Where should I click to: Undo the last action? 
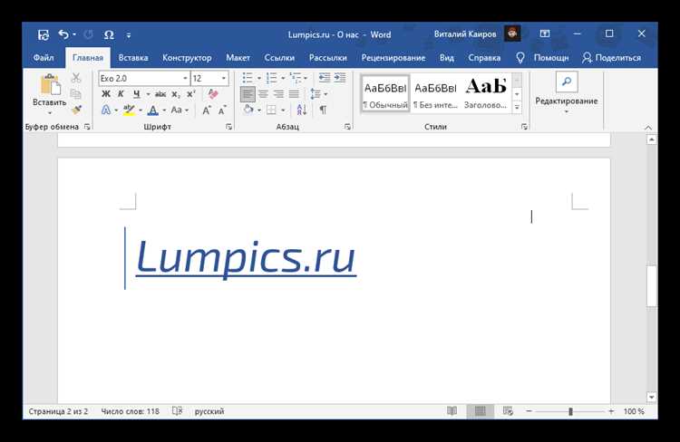[63, 34]
